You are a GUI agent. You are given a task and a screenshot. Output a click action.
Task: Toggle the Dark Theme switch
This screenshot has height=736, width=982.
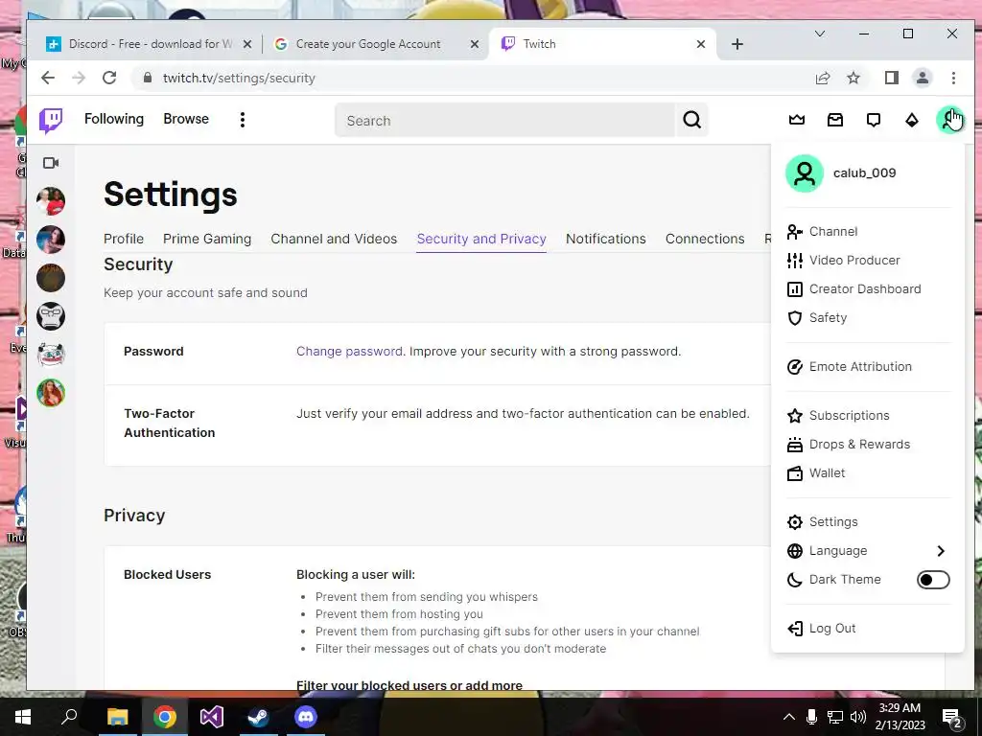tap(933, 580)
